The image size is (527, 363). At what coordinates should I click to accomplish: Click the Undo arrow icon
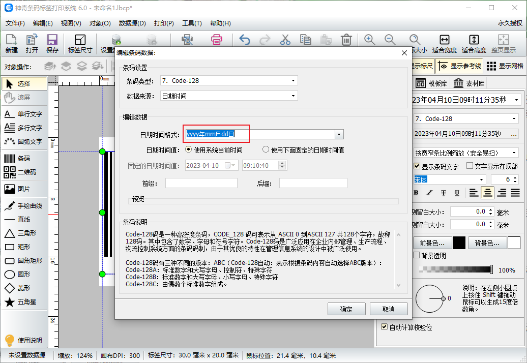245,40
